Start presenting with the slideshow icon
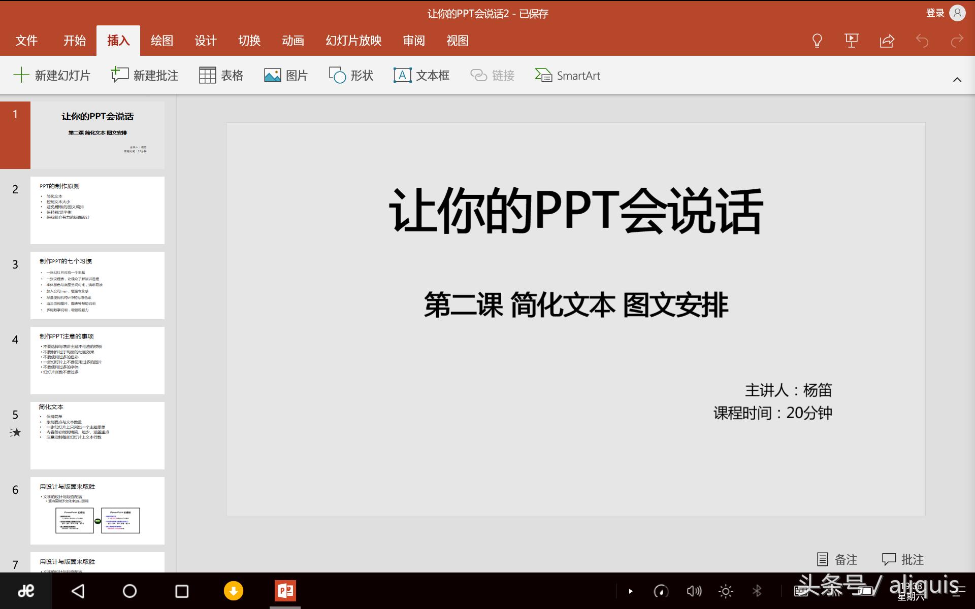 click(852, 41)
